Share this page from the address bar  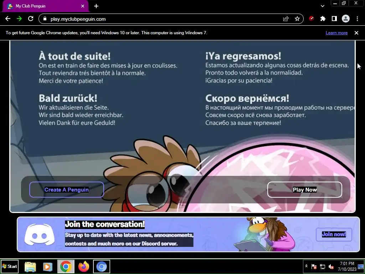286,19
